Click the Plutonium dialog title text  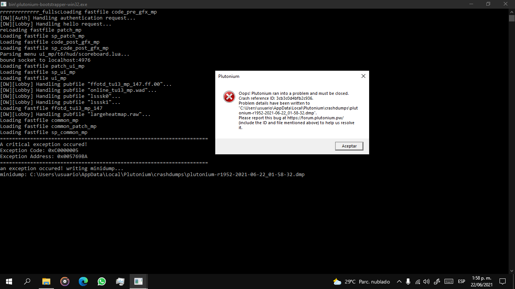click(x=228, y=76)
